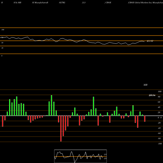Click the RSI axis label 50
Screen dimensions: 163x163
[2, 43]
